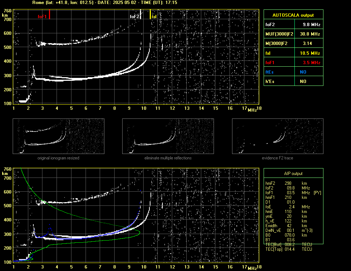351x271 pixels.
Task: Select the hmF2 298 km row
Action: tap(286, 183)
